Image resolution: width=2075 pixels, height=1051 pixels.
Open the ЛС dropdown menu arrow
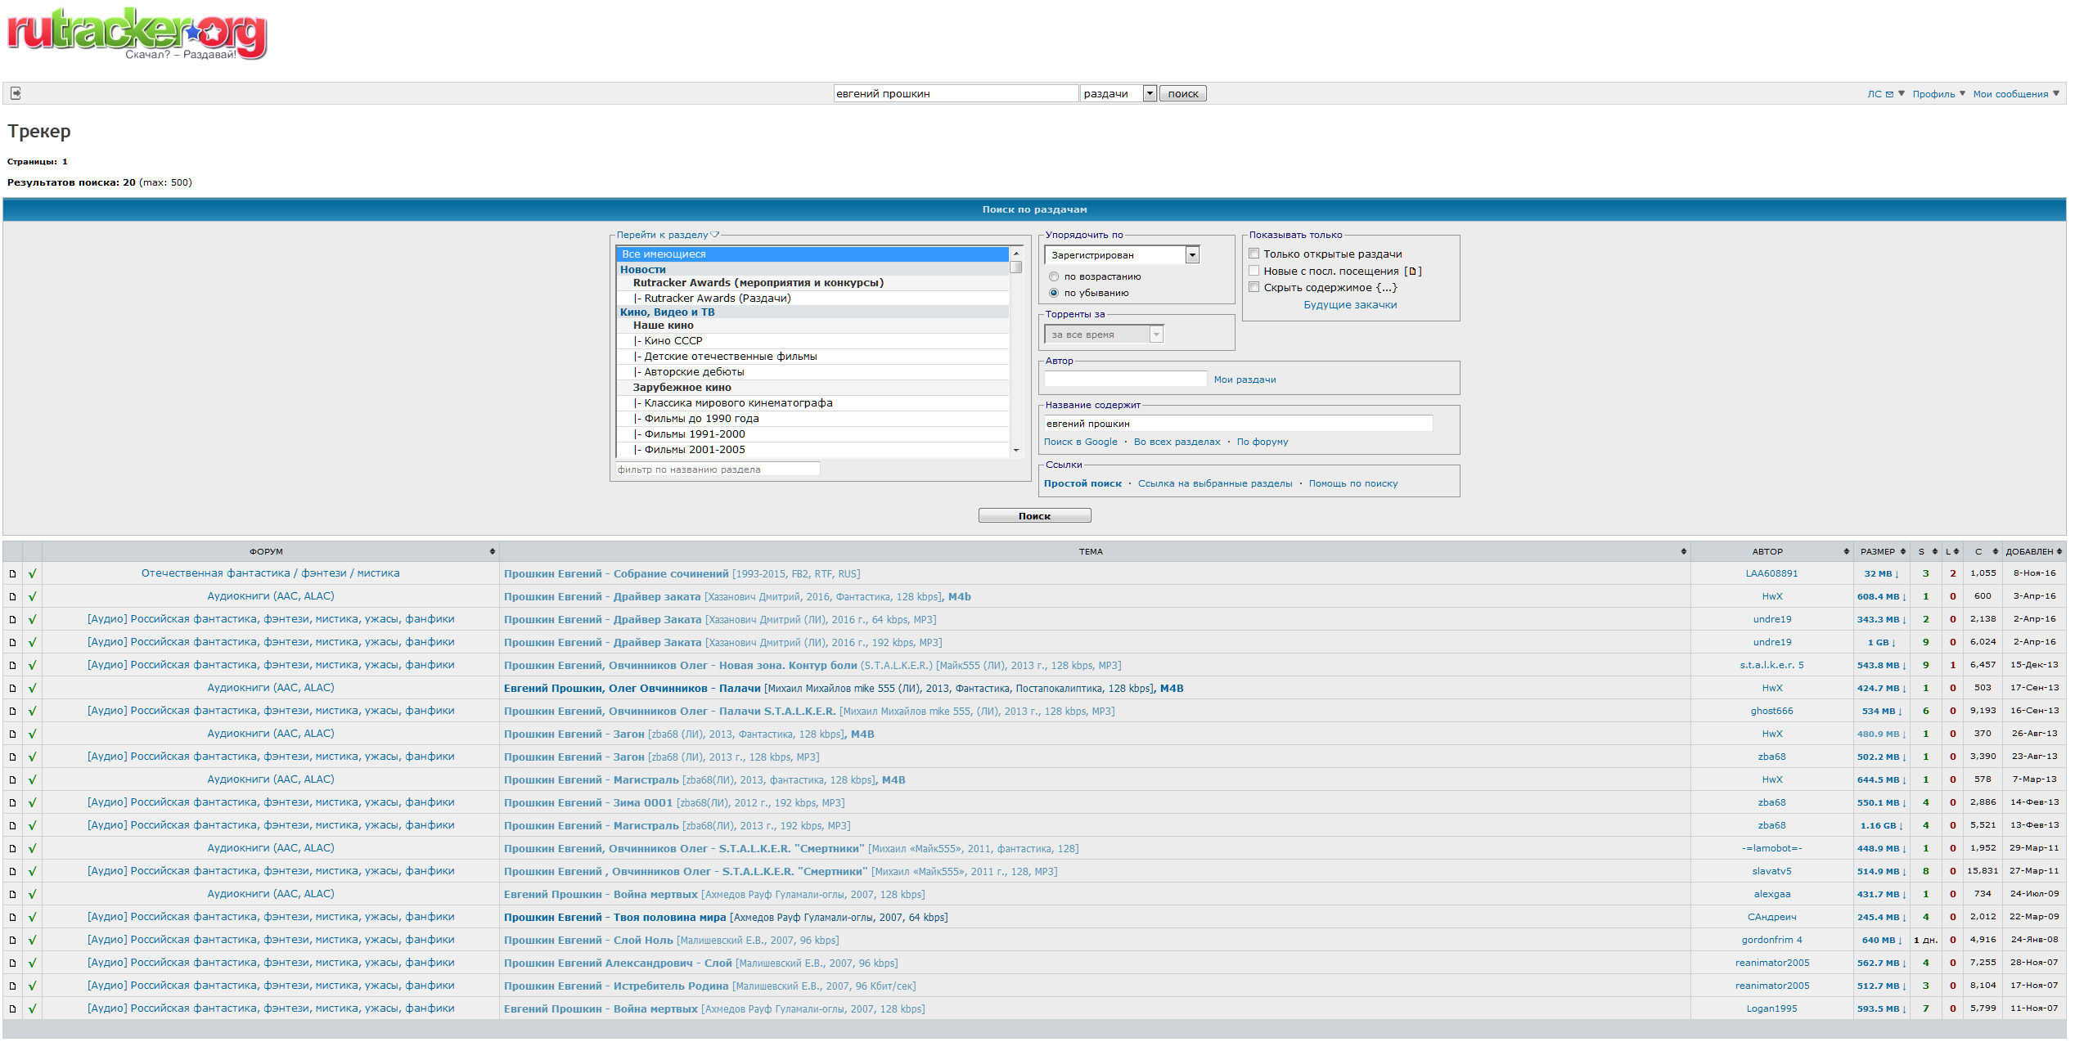pyautogui.click(x=1902, y=93)
